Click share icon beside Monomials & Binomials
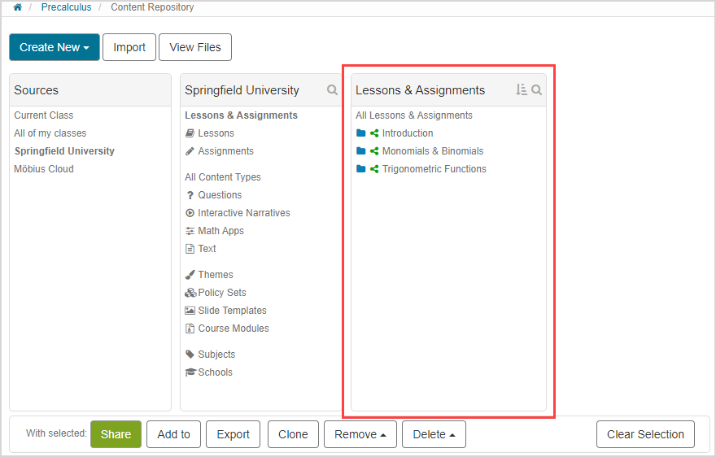Image resolution: width=716 pixels, height=457 pixels. [x=374, y=151]
